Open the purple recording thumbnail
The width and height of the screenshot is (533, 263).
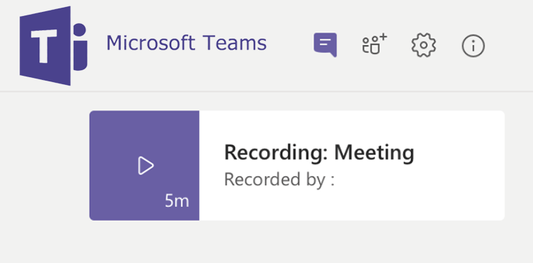(144, 166)
